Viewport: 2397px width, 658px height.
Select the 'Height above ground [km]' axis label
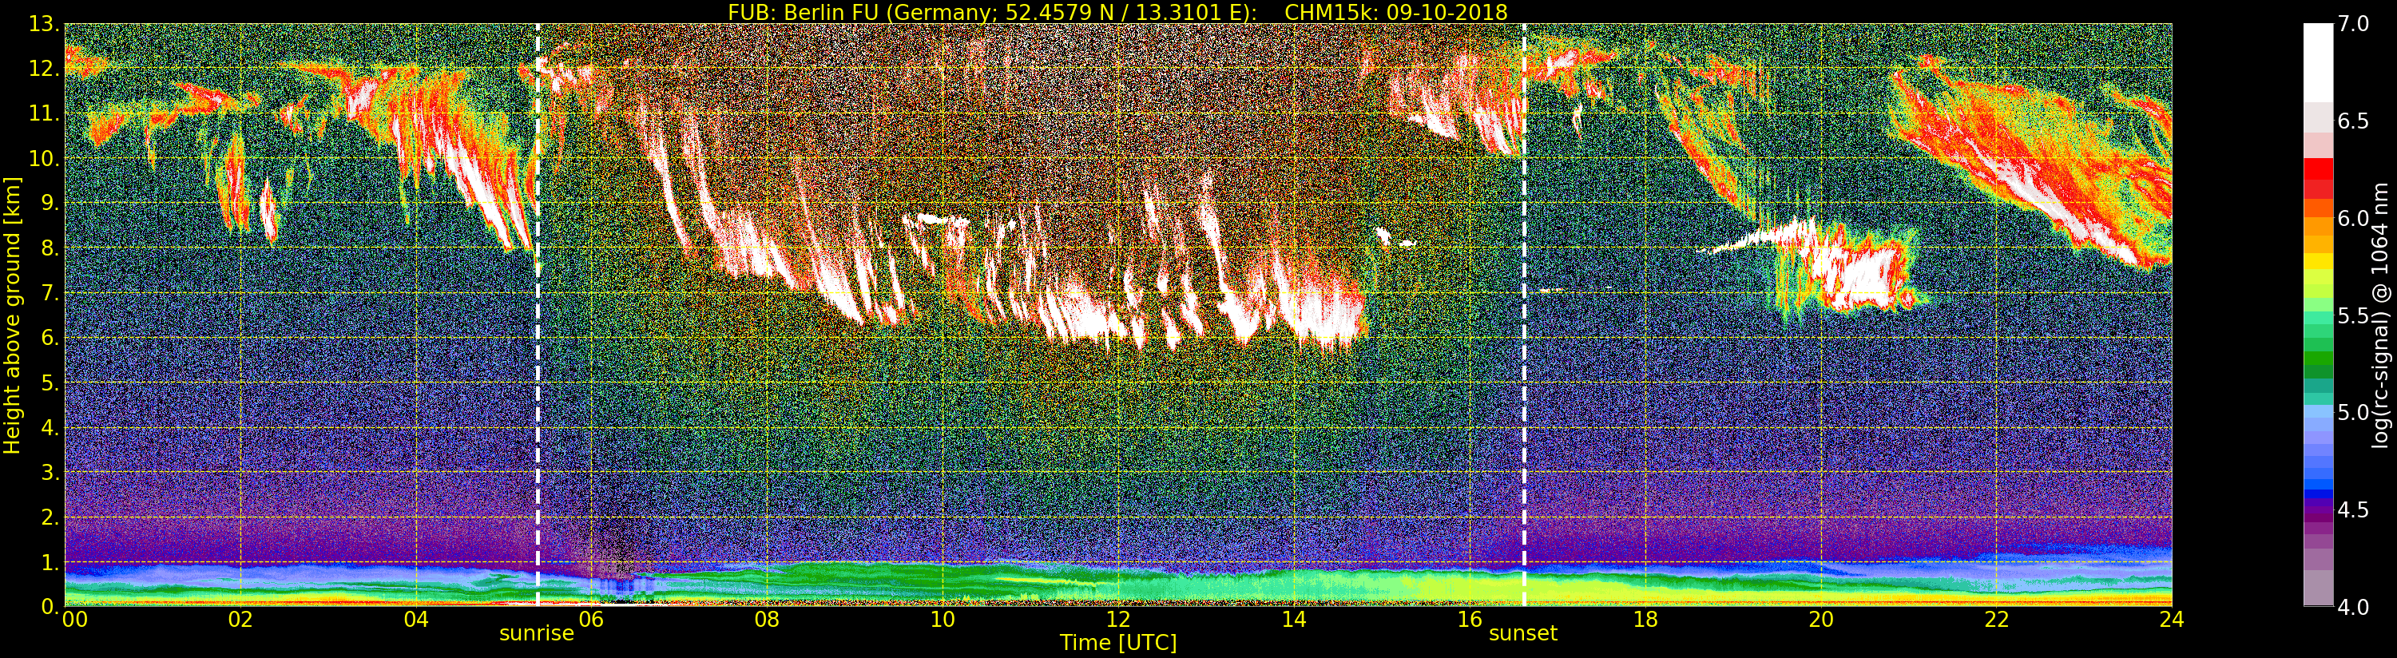point(12,315)
